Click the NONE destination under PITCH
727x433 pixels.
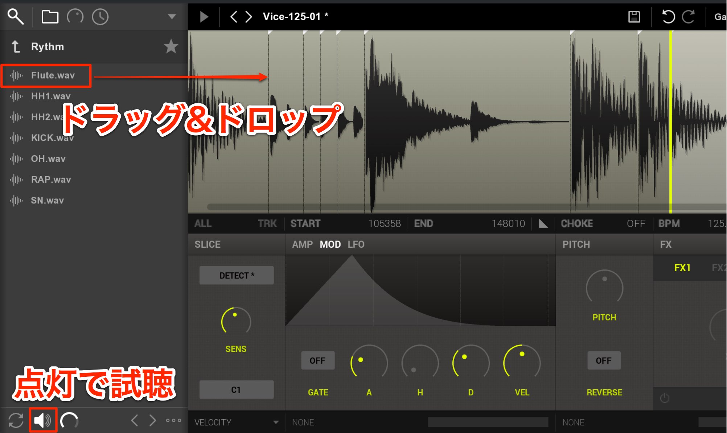pos(573,422)
